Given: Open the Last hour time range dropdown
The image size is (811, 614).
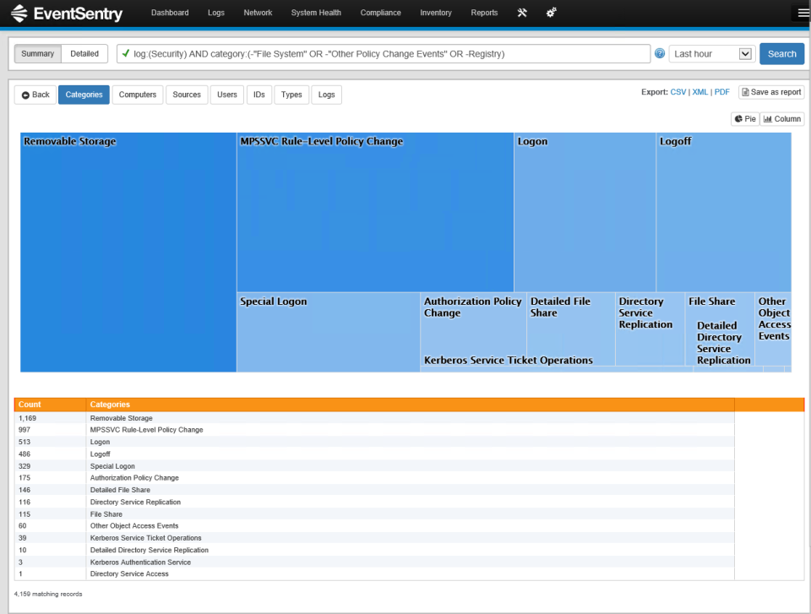Looking at the screenshot, I should coord(712,53).
